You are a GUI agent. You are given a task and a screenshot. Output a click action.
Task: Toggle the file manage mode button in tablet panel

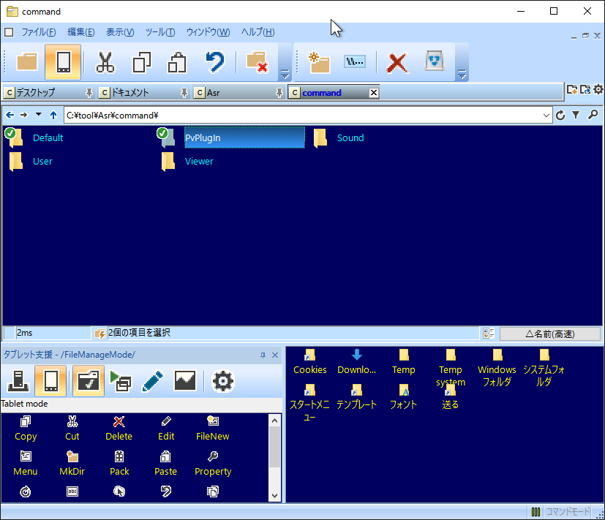(x=87, y=381)
